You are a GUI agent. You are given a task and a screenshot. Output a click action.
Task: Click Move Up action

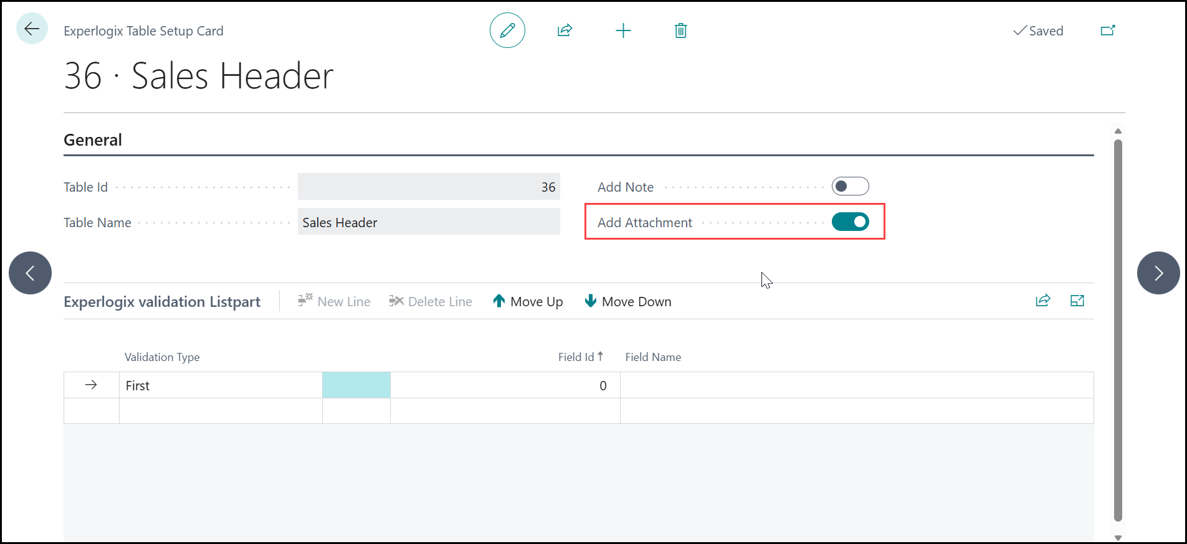coord(528,301)
